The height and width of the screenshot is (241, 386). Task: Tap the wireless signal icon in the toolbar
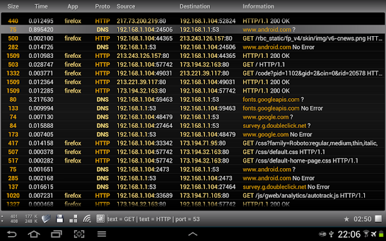[x=87, y=219]
